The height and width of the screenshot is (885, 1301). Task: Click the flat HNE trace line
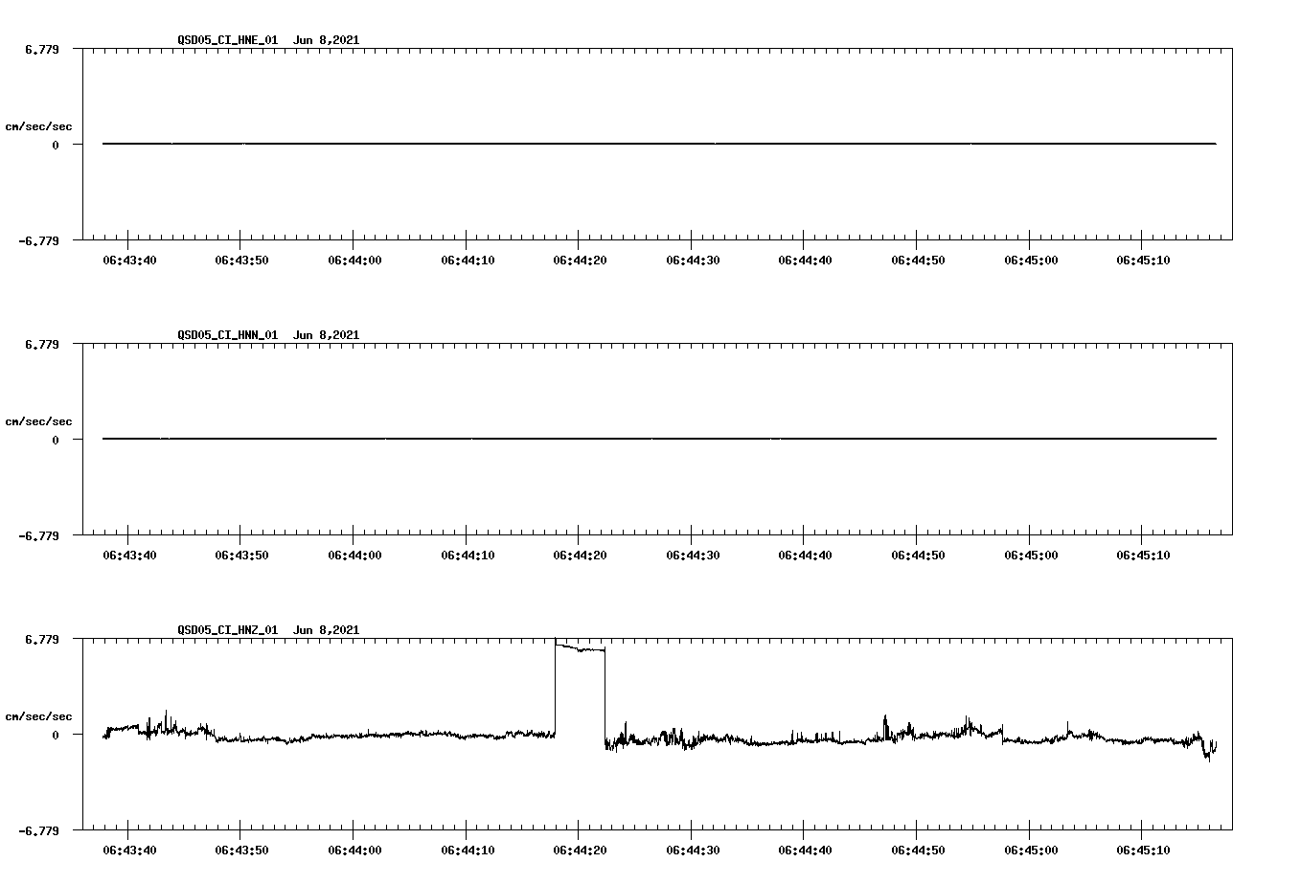point(659,144)
